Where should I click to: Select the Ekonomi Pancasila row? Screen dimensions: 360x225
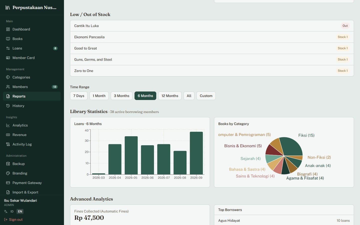(212, 37)
